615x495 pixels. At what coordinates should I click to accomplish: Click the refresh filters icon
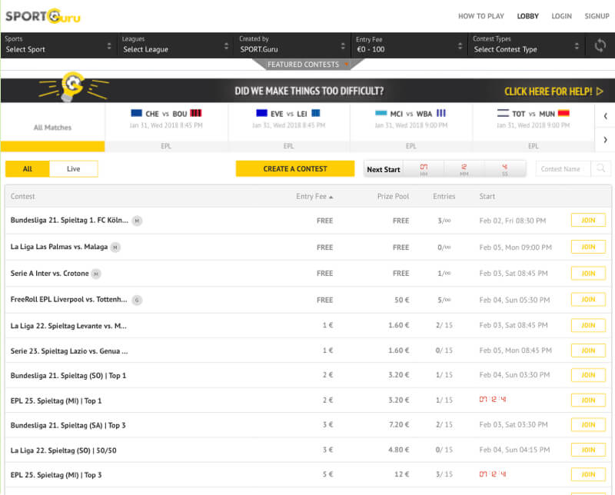[600, 45]
